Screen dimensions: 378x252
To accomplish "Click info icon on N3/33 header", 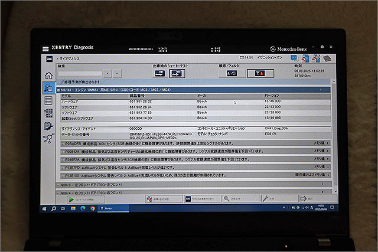I will point(321,90).
